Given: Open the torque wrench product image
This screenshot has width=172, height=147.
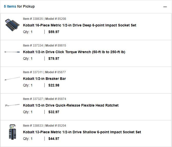Looking at the screenshot, I should (x=12, y=52).
